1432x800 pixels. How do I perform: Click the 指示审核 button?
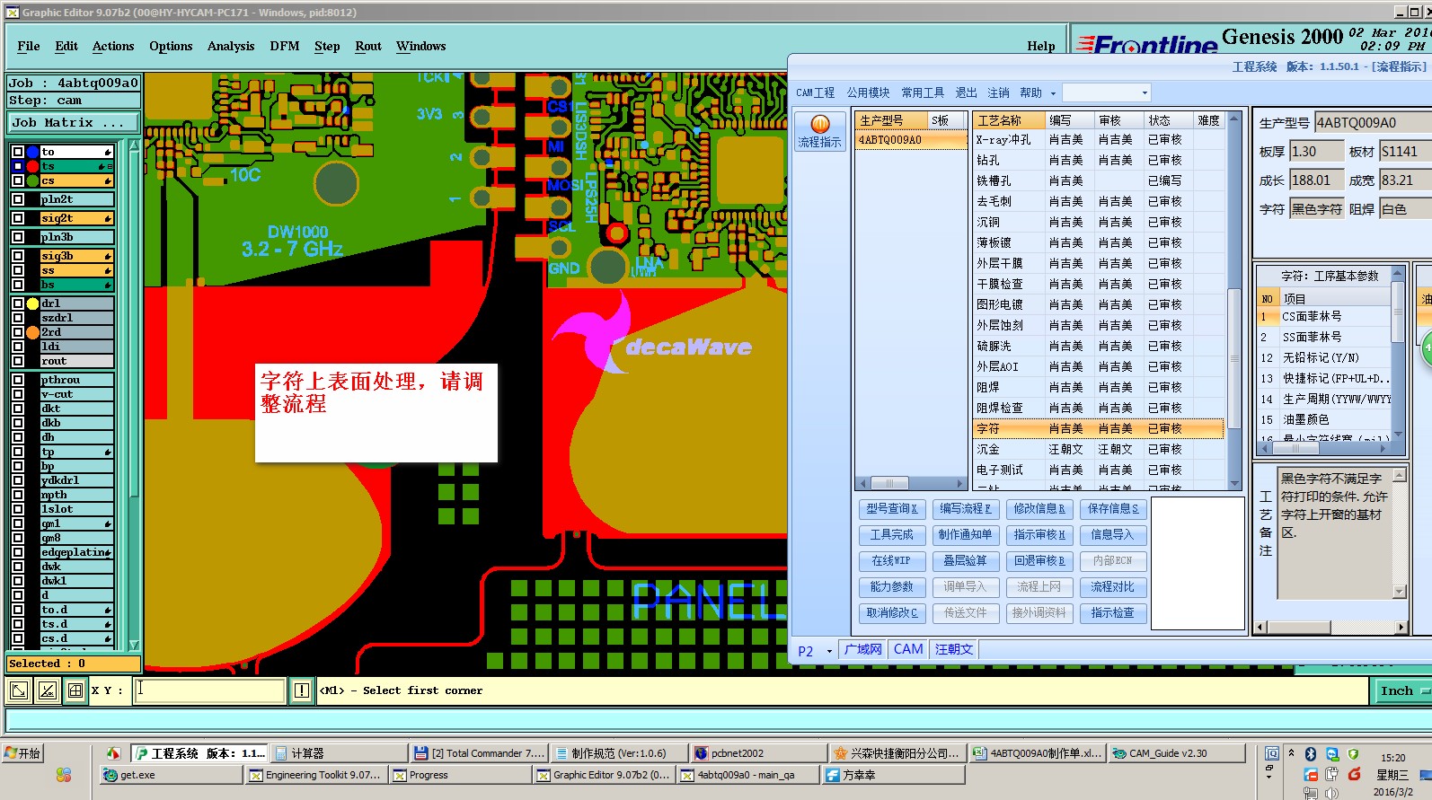coord(1039,534)
